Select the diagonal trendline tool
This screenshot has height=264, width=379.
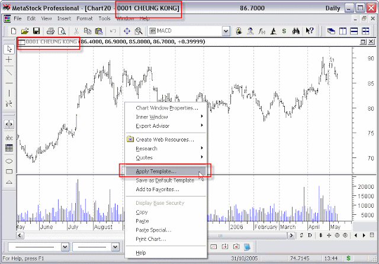point(9,72)
